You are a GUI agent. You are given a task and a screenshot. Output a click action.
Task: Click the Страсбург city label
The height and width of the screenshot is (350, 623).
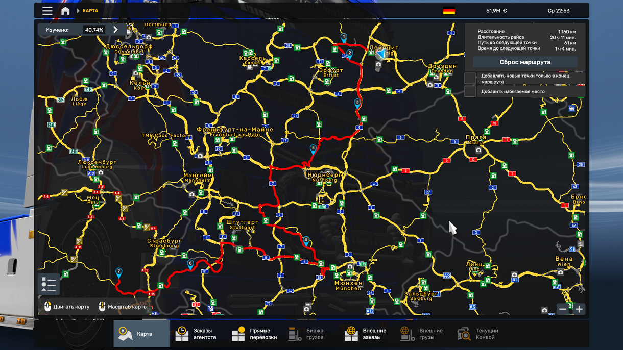(164, 241)
